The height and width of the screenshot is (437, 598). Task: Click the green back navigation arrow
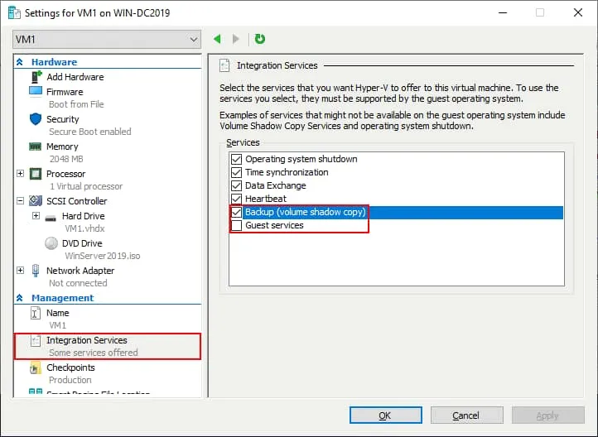[x=218, y=39]
